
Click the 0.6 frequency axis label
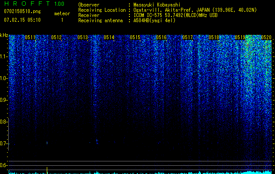point(3,165)
